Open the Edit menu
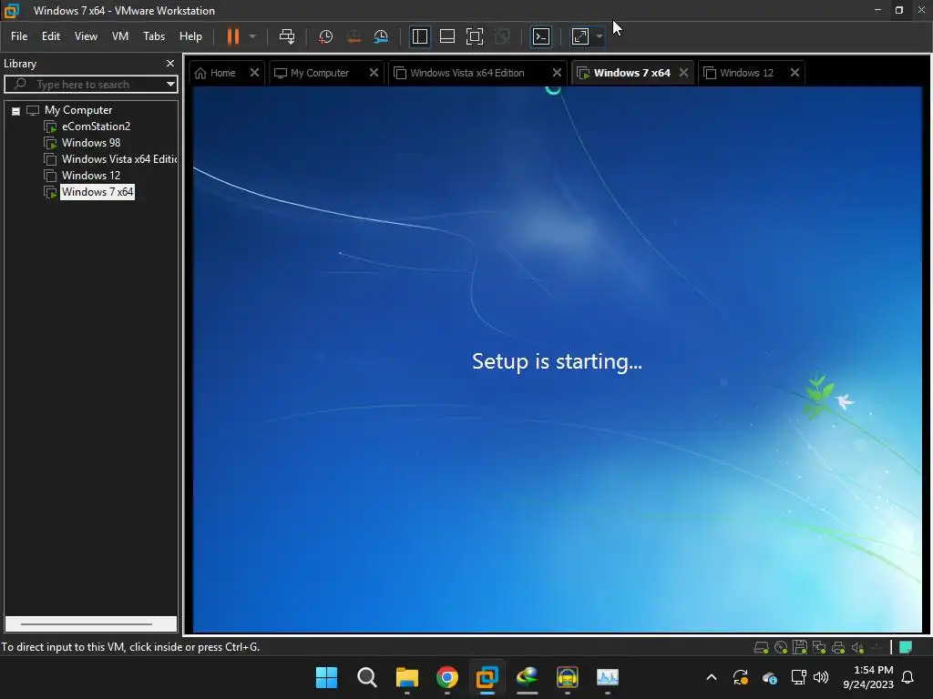 51,36
